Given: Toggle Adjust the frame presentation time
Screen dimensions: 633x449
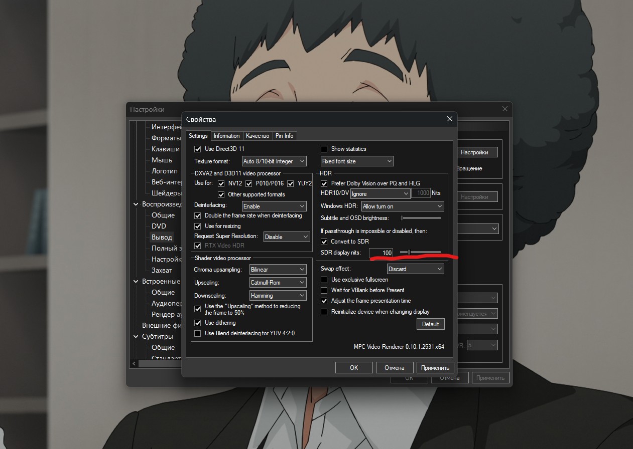Looking at the screenshot, I should tap(324, 301).
